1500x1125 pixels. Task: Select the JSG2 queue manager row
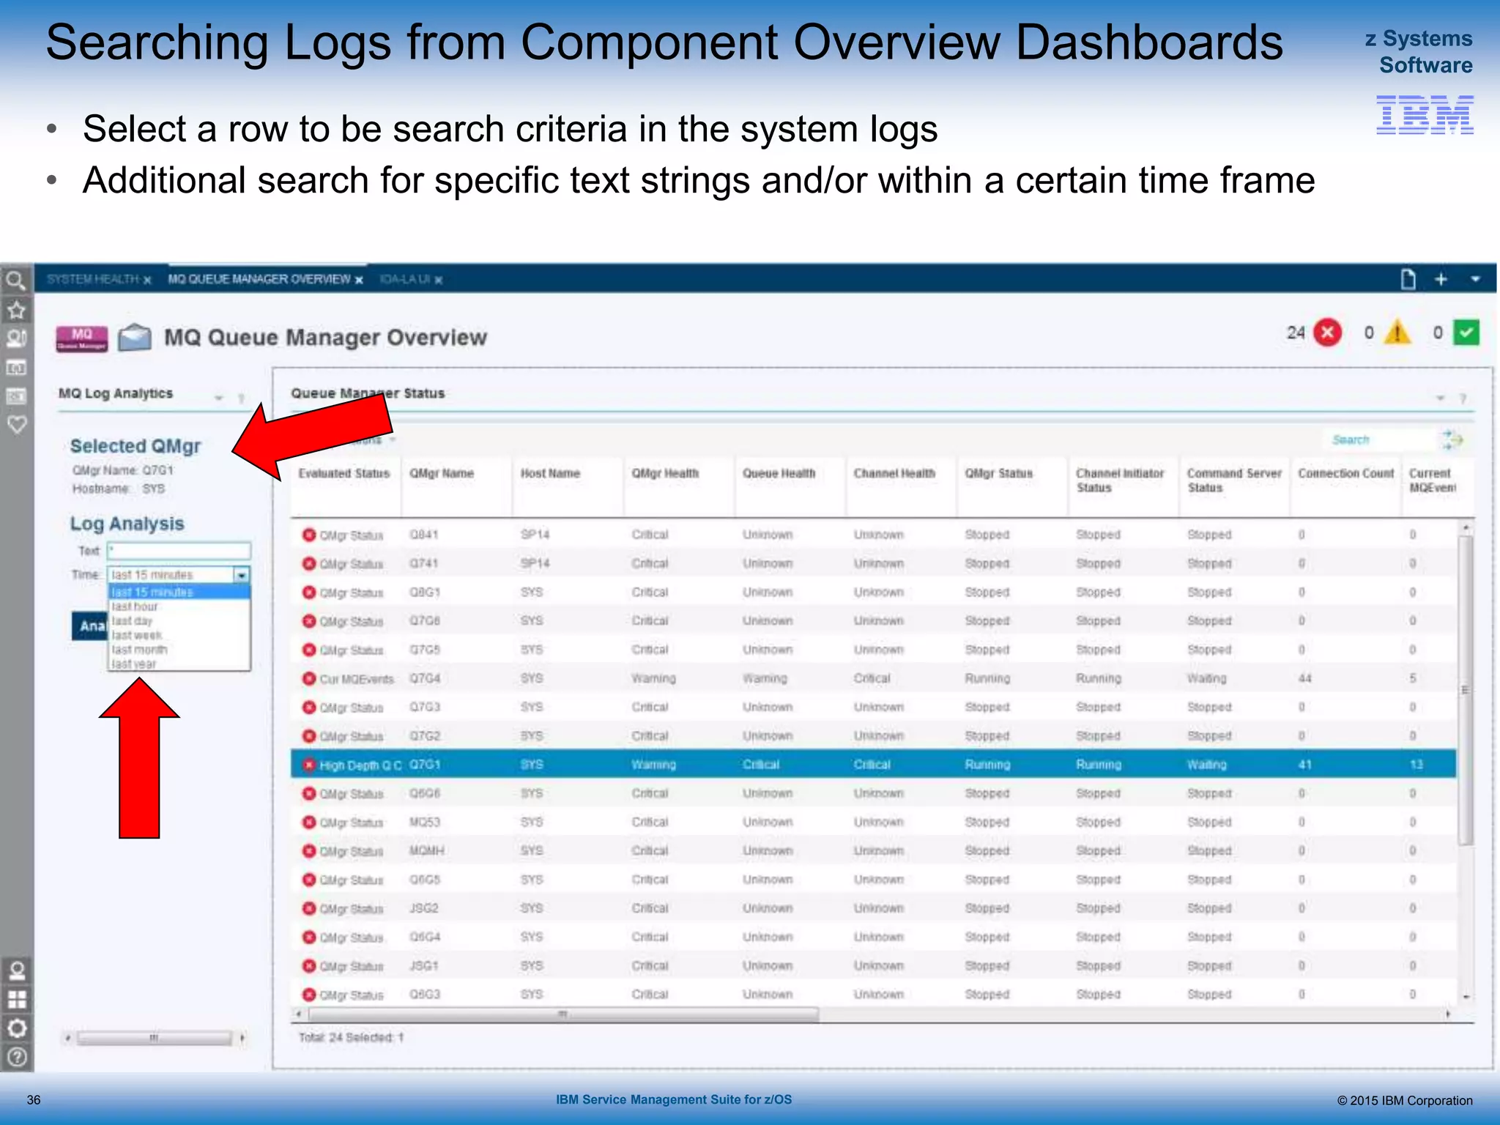(873, 908)
